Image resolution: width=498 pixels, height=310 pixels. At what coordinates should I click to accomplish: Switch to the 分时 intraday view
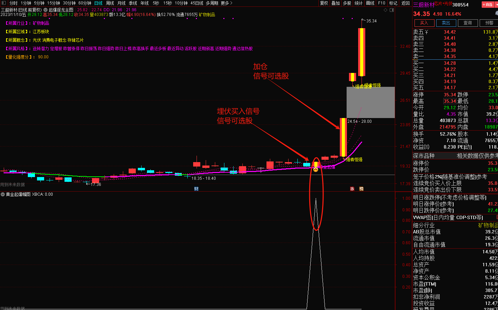13,3
